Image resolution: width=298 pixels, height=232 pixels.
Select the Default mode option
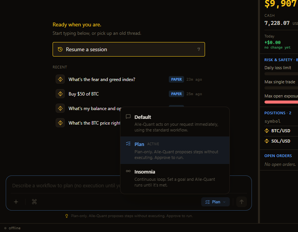pyautogui.click(x=175, y=123)
